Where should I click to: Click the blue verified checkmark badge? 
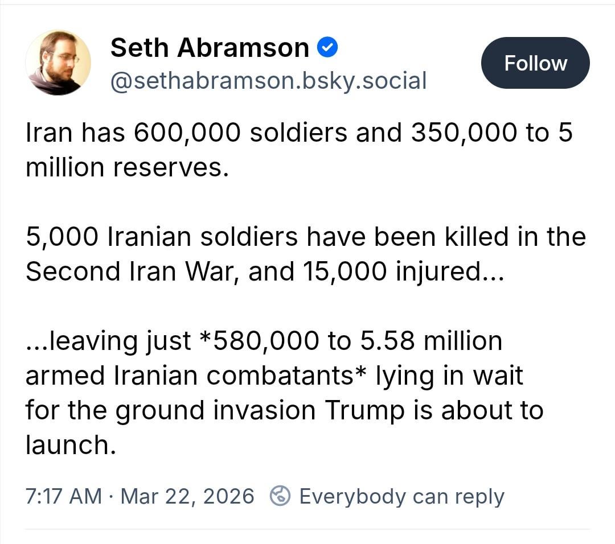pos(327,48)
